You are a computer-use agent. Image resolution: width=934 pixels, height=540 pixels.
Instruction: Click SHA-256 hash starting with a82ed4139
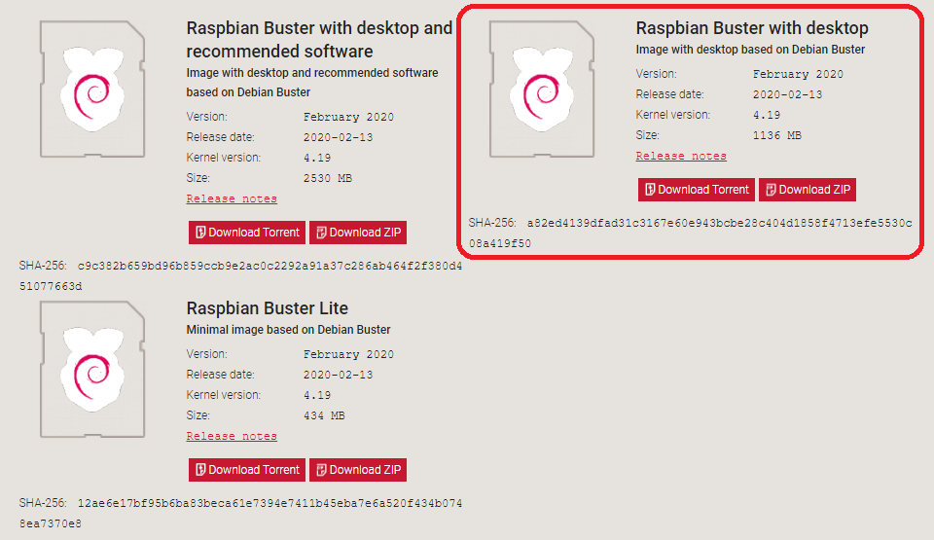tap(691, 234)
